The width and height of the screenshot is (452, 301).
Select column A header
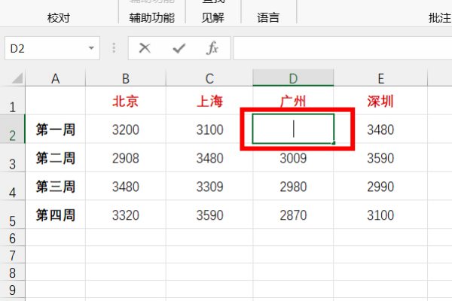coord(55,78)
